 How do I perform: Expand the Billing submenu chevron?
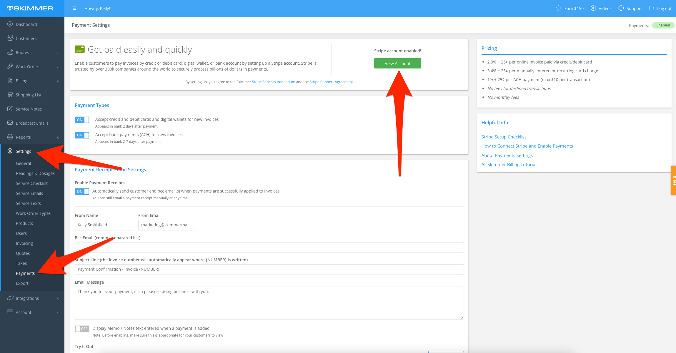click(x=58, y=81)
